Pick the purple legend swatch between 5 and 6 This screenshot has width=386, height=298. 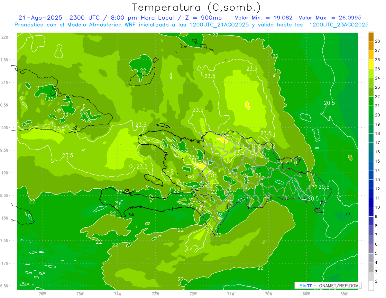coord(371,249)
